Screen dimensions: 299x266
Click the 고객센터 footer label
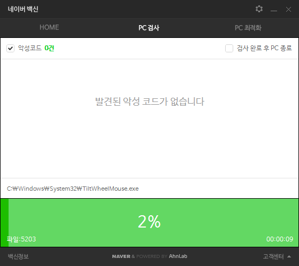tap(273, 256)
